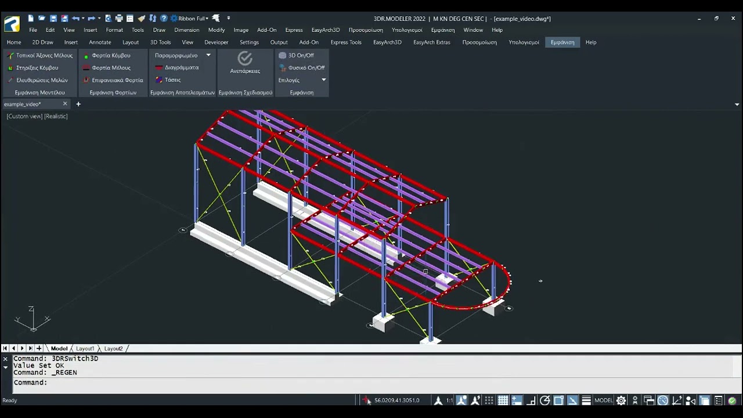
Task: Click the New document icon in quick access toolbar
Action: click(31, 19)
